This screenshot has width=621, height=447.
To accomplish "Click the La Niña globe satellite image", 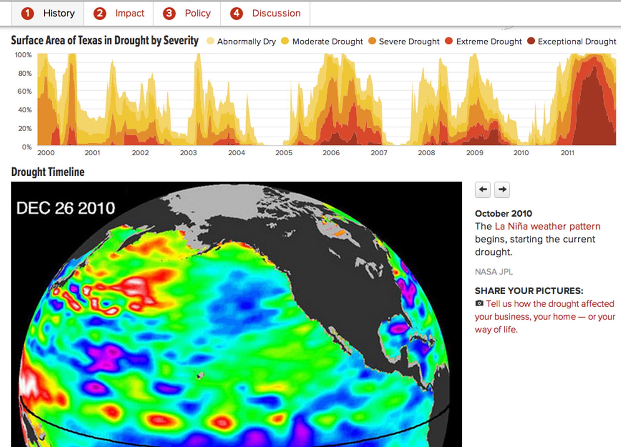I will pos(236,315).
